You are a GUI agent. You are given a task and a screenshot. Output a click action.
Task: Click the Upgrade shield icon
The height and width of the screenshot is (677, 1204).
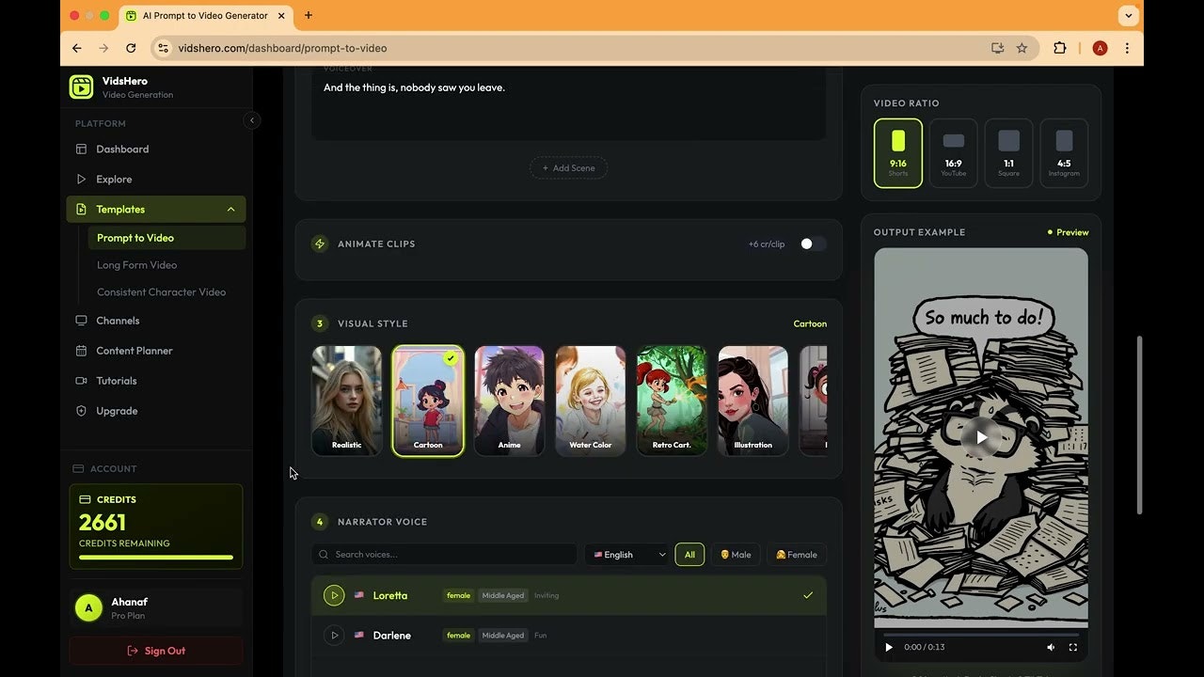(x=81, y=411)
